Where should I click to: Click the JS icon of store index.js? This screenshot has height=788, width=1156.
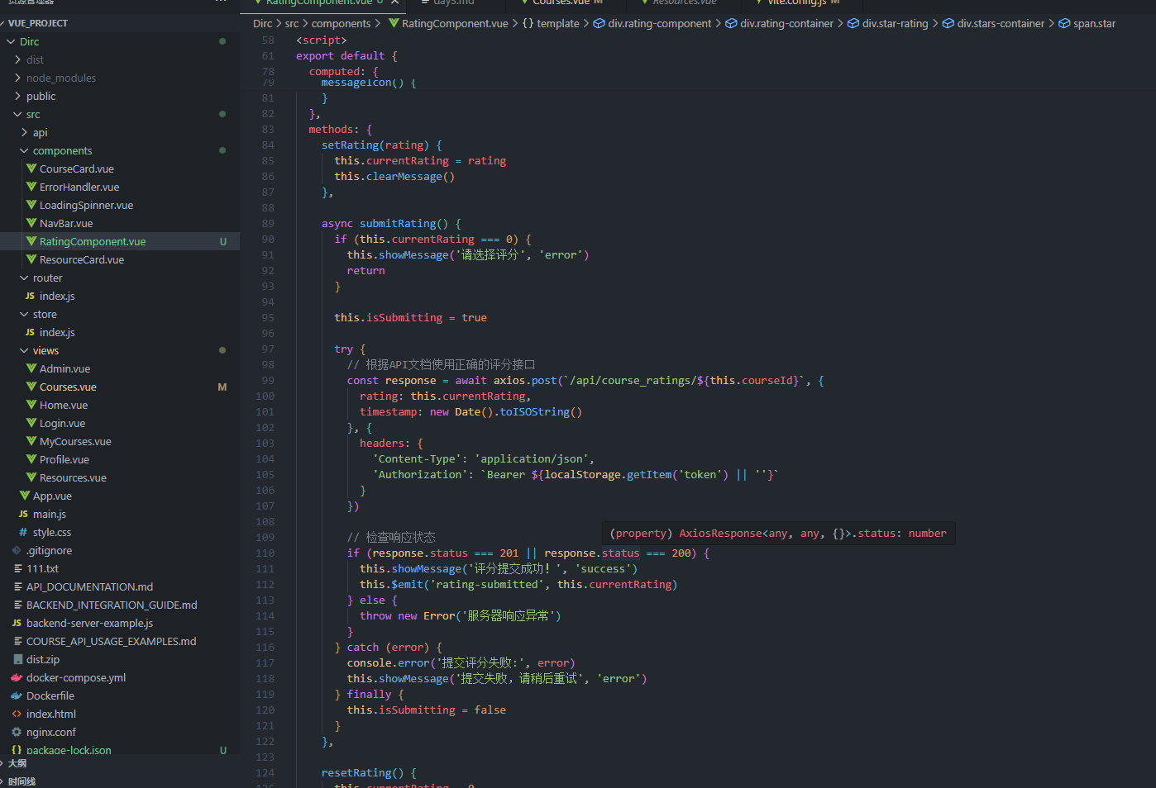point(30,332)
